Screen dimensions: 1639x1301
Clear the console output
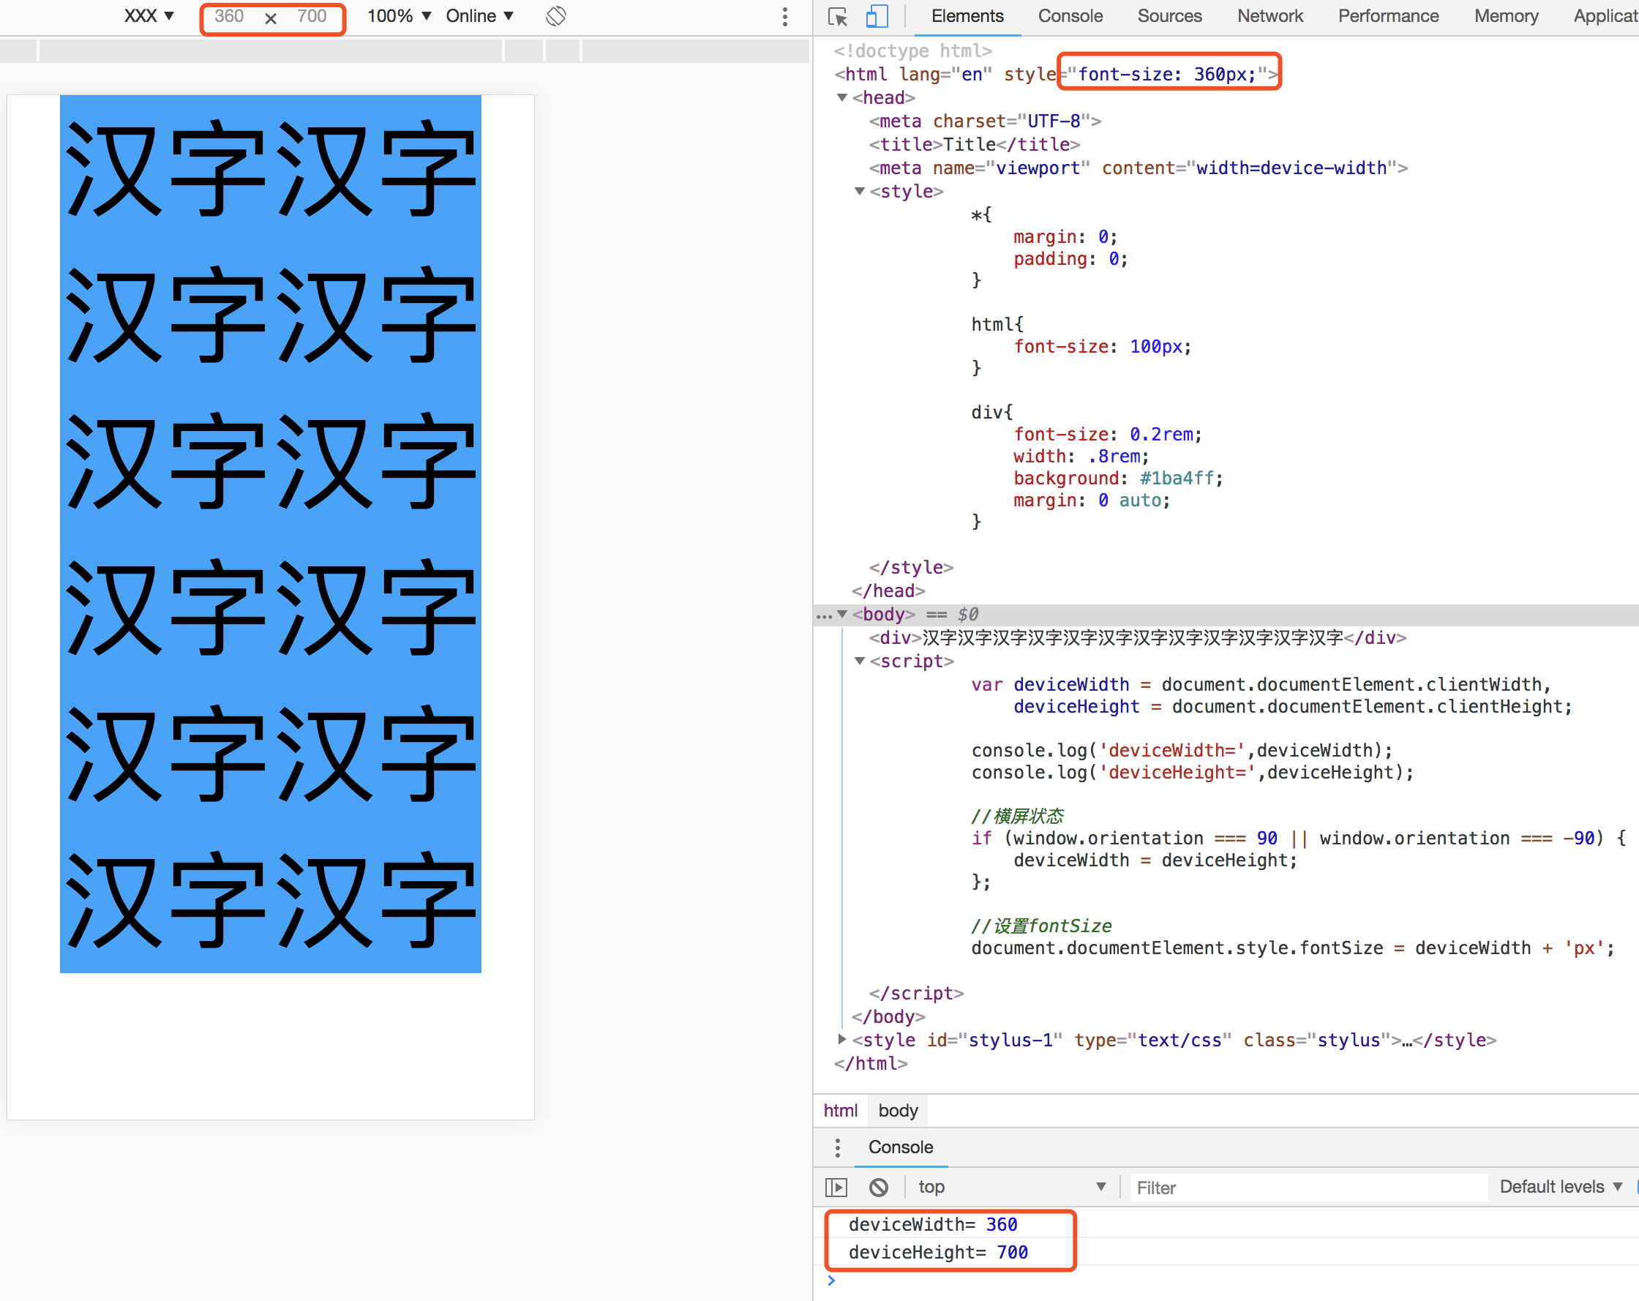click(879, 1187)
